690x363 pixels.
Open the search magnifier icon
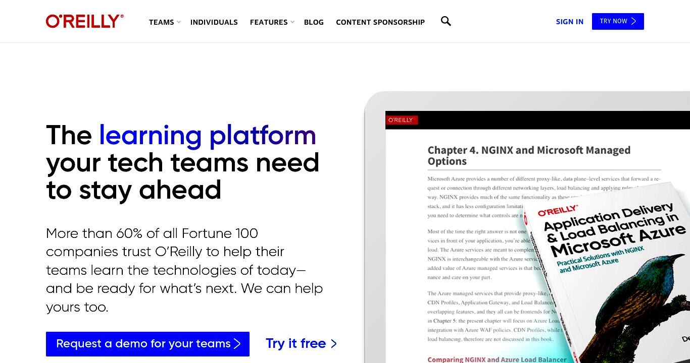click(x=446, y=21)
